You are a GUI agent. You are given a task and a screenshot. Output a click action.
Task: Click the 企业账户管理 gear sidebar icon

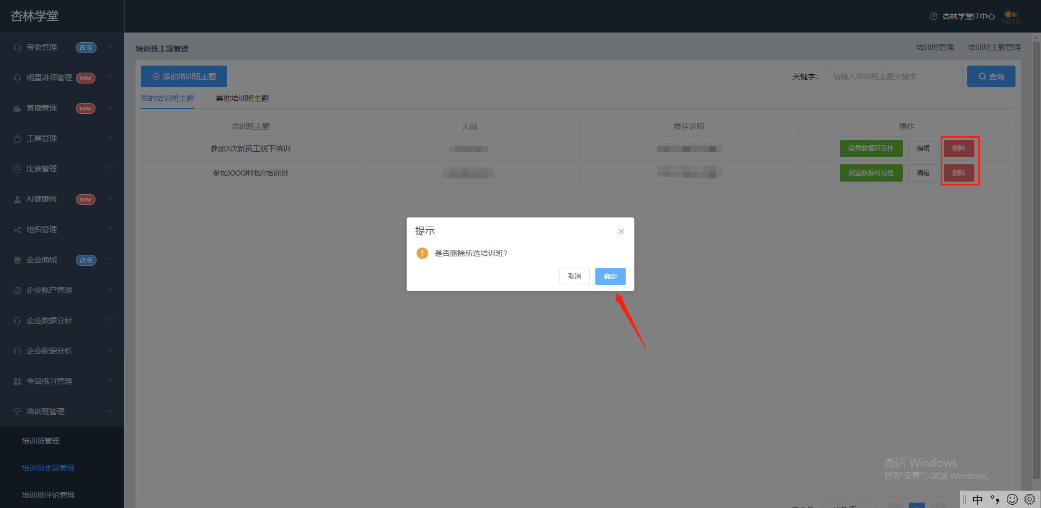click(17, 291)
